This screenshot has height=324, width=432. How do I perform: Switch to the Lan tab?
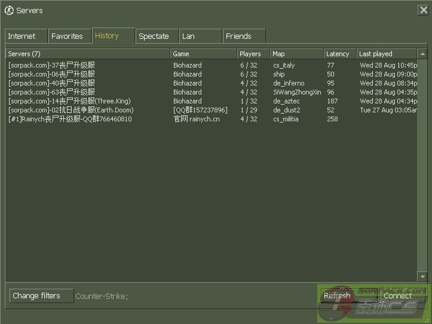pyautogui.click(x=200, y=36)
